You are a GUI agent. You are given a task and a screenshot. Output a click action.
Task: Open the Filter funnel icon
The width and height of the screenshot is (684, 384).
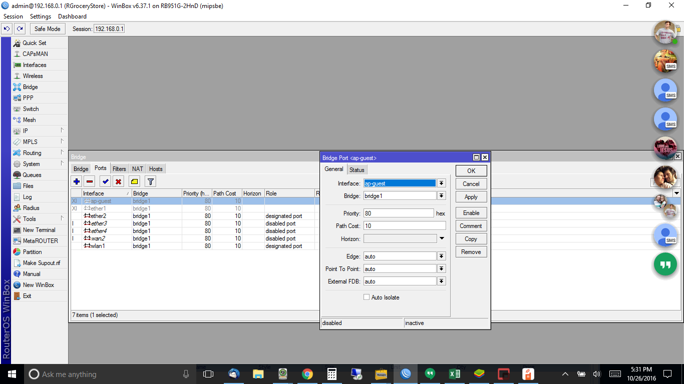150,181
